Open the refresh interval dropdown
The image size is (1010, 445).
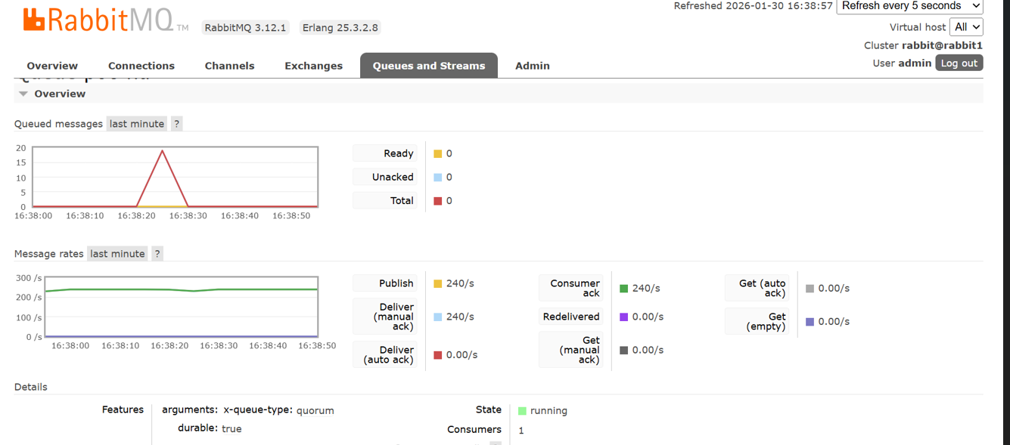(x=909, y=6)
